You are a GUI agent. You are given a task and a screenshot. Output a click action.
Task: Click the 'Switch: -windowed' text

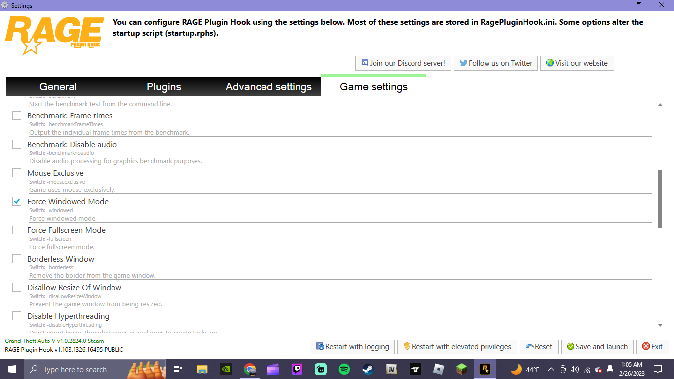tap(51, 210)
